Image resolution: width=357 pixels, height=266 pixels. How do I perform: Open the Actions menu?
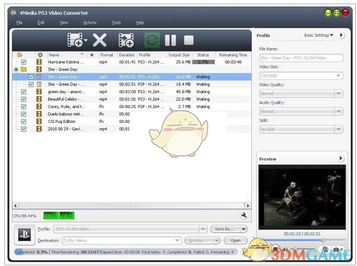click(x=90, y=23)
